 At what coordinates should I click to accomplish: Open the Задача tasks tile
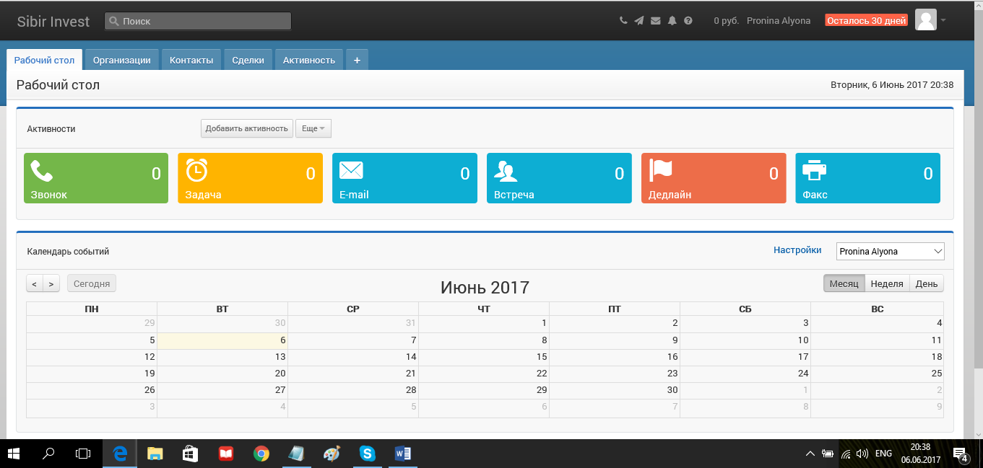(x=250, y=178)
